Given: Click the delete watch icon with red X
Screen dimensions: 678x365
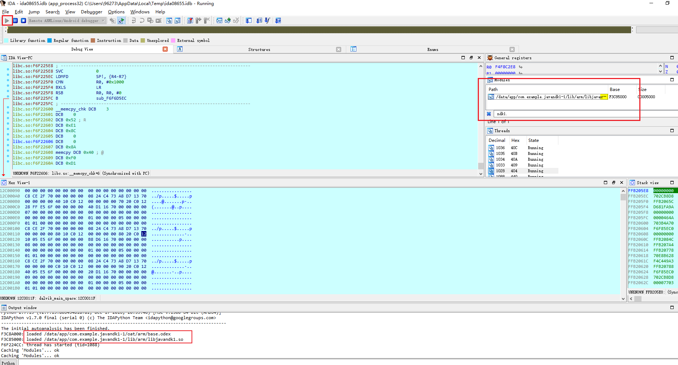Looking at the screenshot, I should point(236,21).
